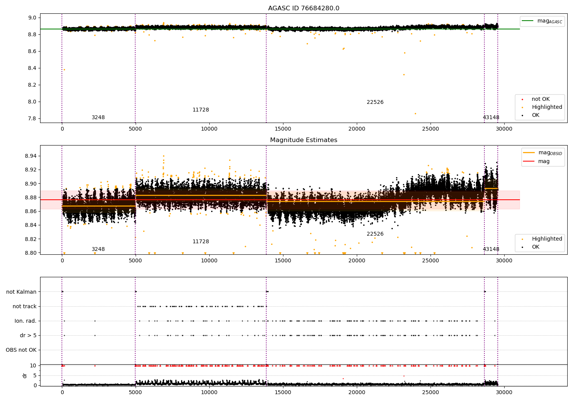573x401 pixels.
Task: Click 'OK' entry in top plot legend
Action: pos(536,115)
